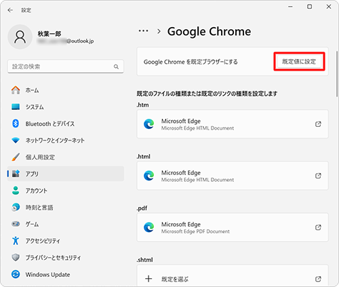Click the 時刻と言語 clock globe icon
Screen dimensions: 339x287
click(x=16, y=207)
